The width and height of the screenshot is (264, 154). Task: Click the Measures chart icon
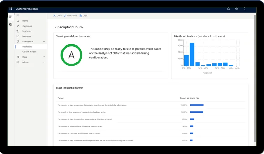click(18, 36)
